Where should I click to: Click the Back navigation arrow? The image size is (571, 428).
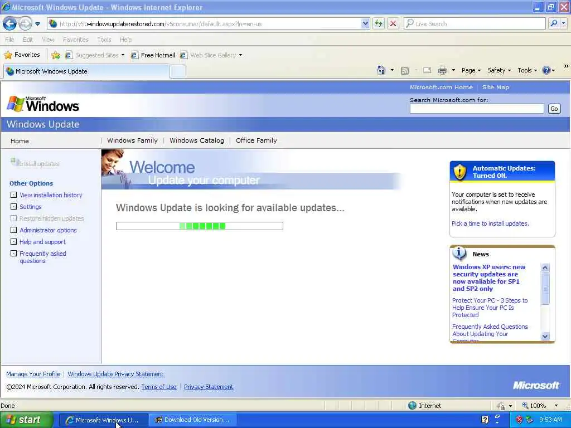[x=10, y=24]
